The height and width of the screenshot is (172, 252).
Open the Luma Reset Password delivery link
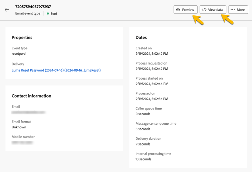click(x=56, y=70)
